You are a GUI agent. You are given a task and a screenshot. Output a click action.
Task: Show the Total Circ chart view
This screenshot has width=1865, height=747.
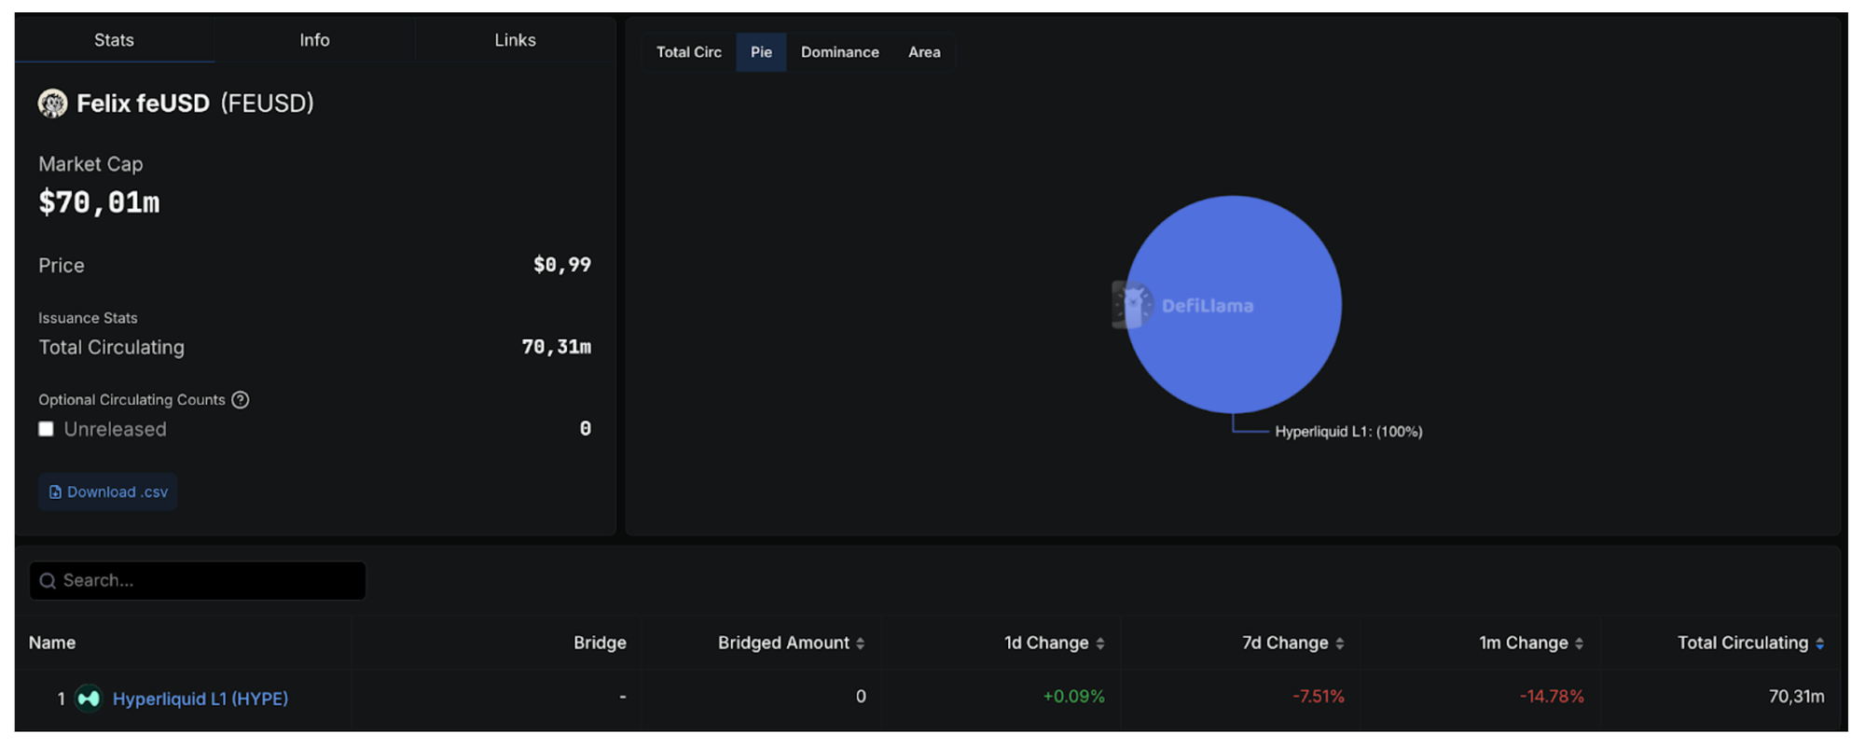coord(688,52)
